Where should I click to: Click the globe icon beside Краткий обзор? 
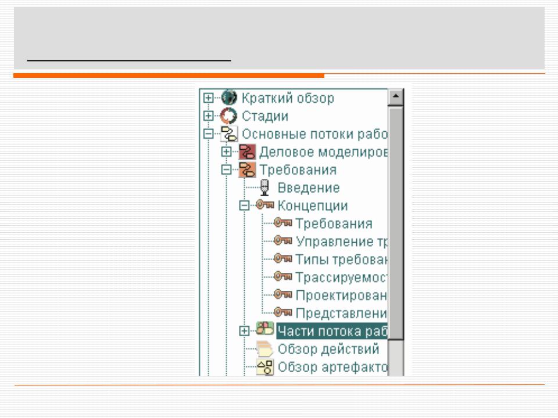pos(229,98)
